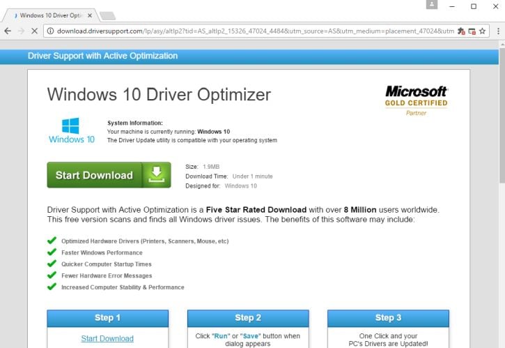Click the Size: 1.9MB text

tap(202, 167)
